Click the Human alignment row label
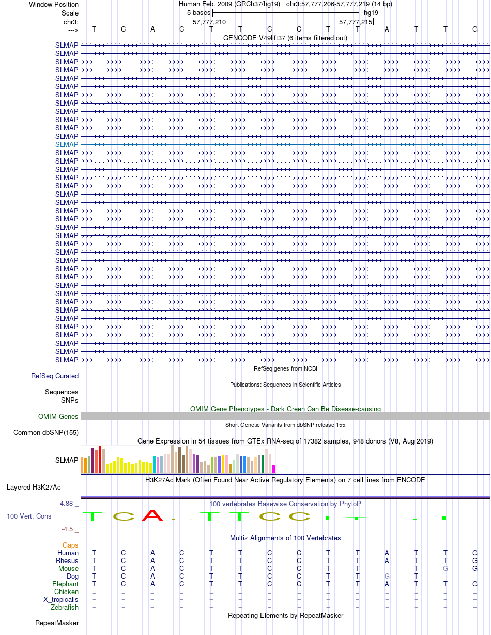491x635 pixels. point(68,553)
